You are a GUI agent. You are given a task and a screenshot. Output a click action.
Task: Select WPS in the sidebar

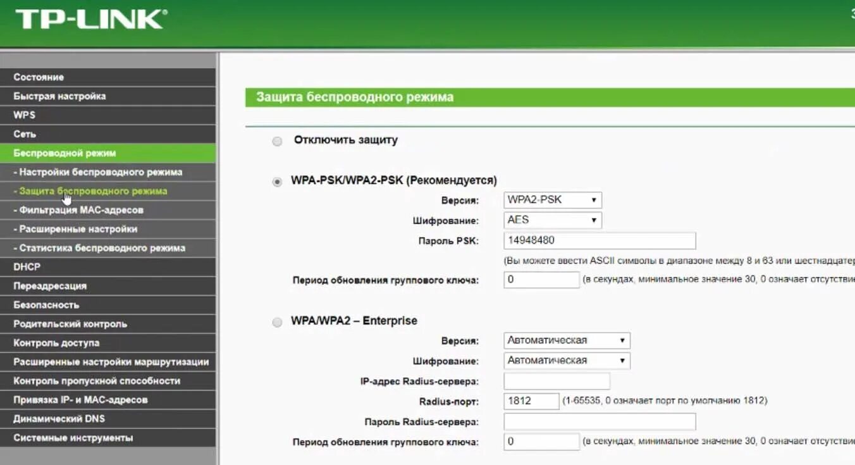click(x=108, y=115)
